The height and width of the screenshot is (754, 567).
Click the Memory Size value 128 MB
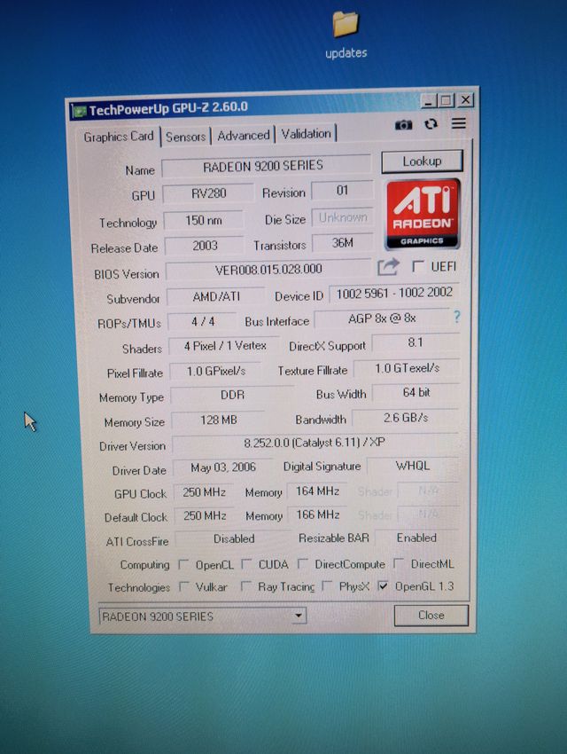(219, 420)
